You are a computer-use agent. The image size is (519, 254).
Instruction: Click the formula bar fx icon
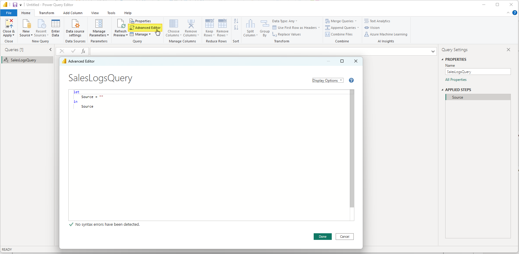point(83,51)
